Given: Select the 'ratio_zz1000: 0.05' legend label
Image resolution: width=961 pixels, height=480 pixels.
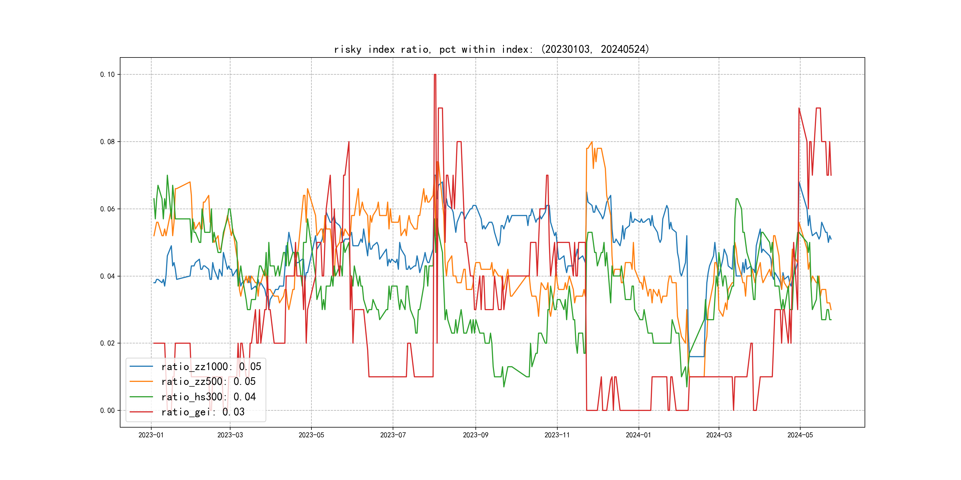Looking at the screenshot, I should 211,367.
